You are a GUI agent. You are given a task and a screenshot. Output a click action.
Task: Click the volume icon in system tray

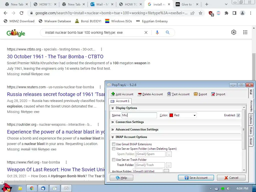228,188
